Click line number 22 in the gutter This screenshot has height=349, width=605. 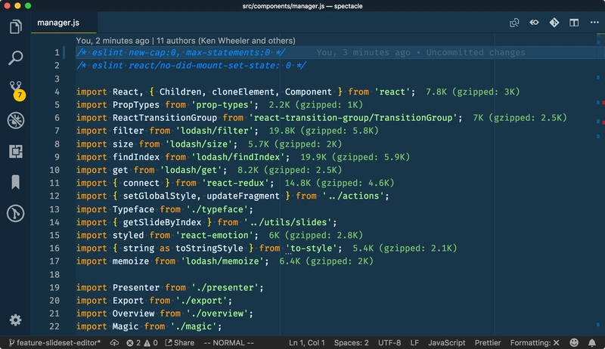(54, 326)
